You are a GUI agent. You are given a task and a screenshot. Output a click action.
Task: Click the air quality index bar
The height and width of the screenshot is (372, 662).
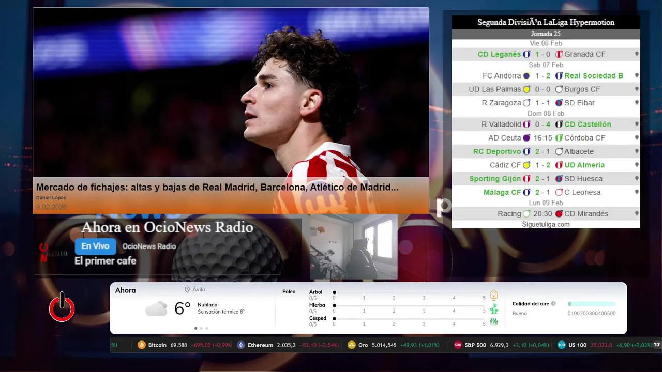[592, 304]
